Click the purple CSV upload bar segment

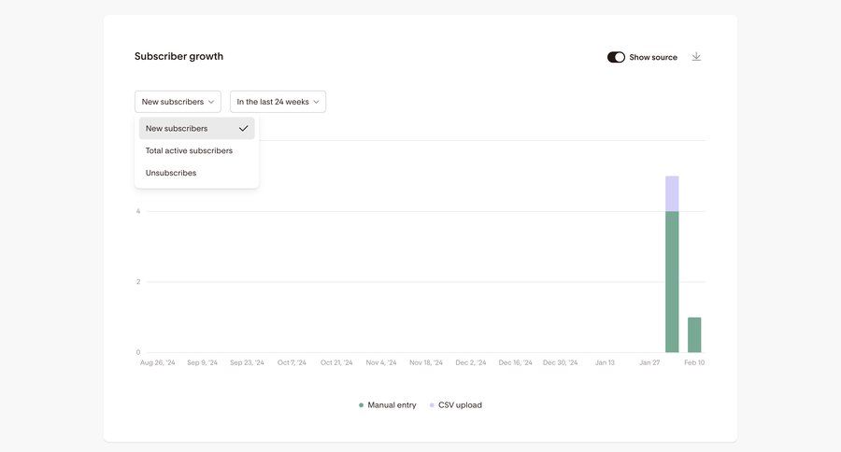tap(672, 193)
